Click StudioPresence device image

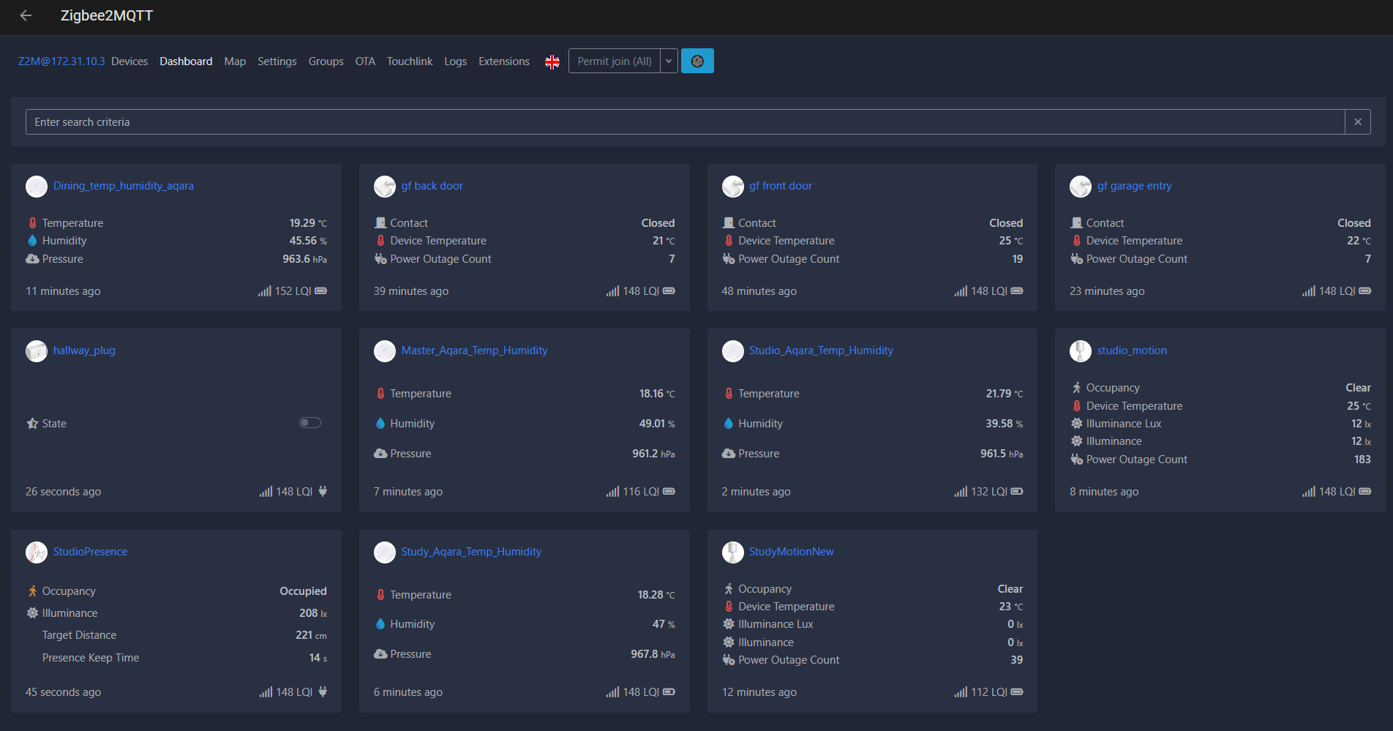37,552
